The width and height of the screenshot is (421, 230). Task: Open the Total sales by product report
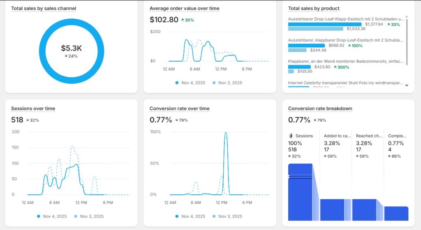coord(314,8)
